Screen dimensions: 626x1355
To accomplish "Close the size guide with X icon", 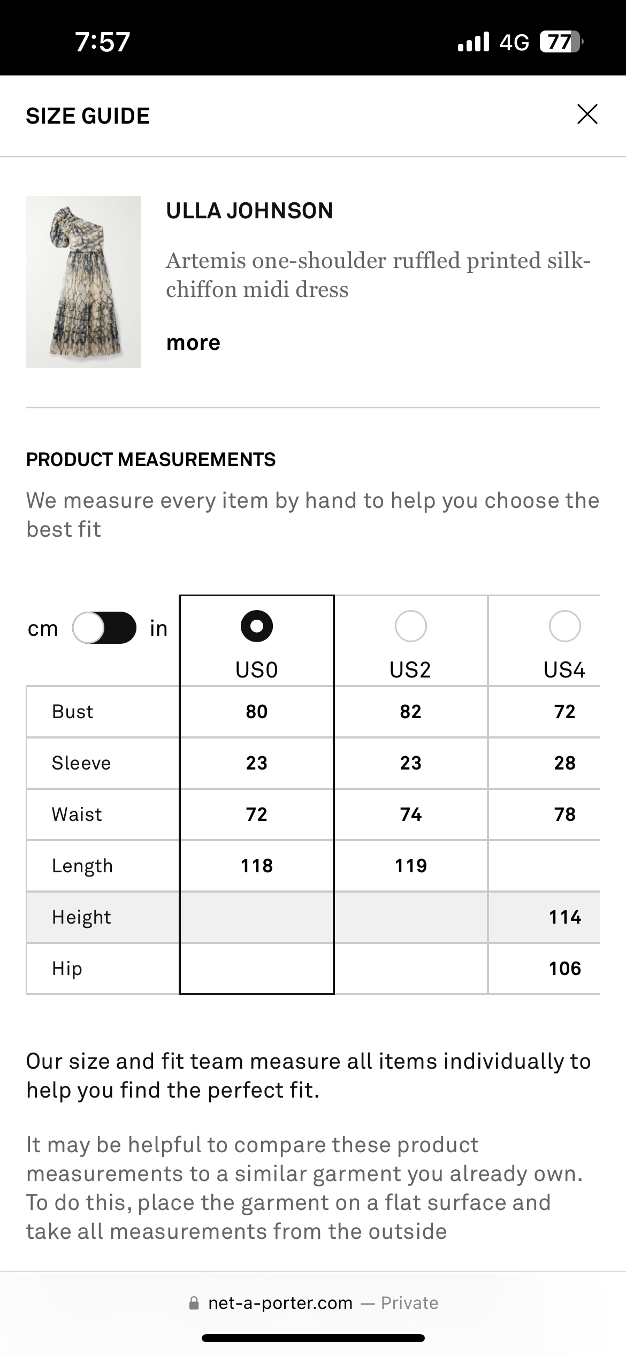I will pyautogui.click(x=587, y=114).
